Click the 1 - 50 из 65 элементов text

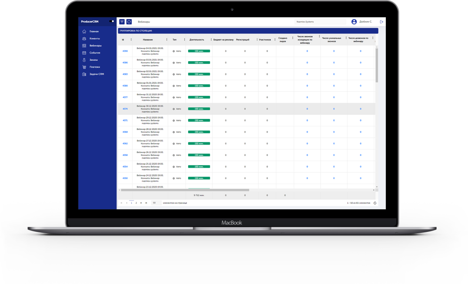[x=358, y=203]
